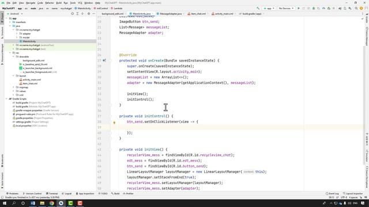Image resolution: width=369 pixels, height=207 pixels.
Task: Click Sync Project with Gradle Files icon
Action: pyautogui.click(x=340, y=9)
